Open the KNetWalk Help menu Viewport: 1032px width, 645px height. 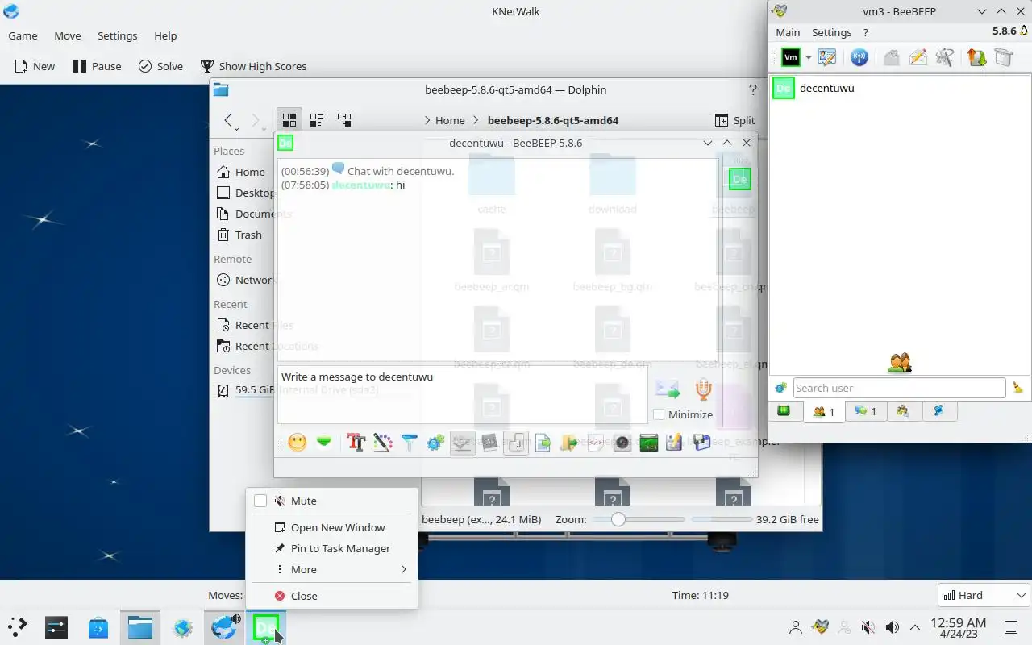(165, 35)
